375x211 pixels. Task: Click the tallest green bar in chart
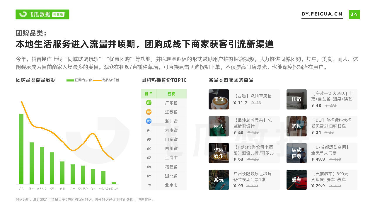(x=21, y=149)
